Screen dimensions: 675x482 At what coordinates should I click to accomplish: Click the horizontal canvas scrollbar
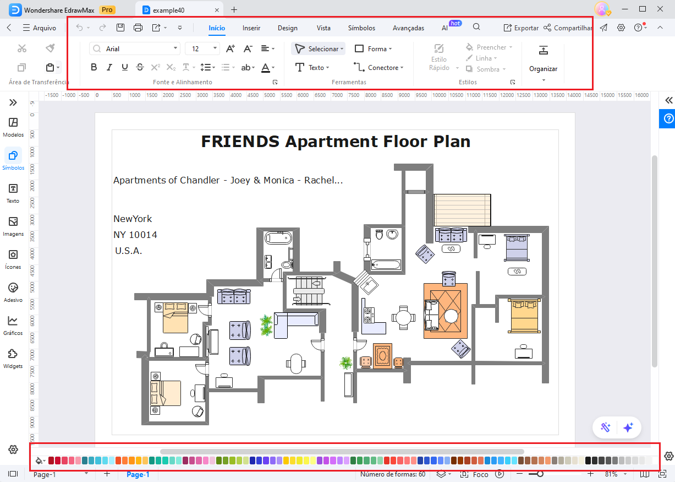tap(342, 451)
